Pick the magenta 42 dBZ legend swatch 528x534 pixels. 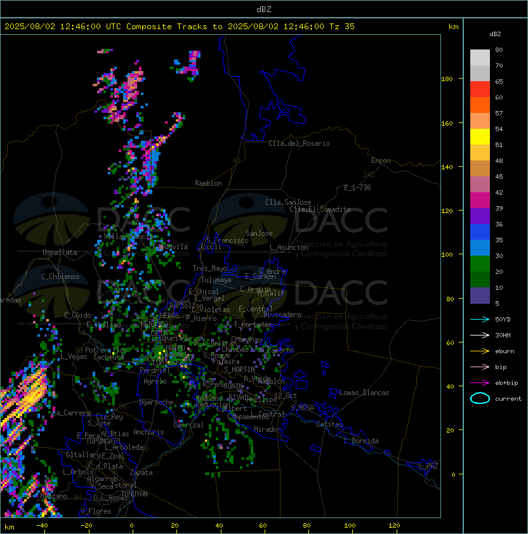480,200
